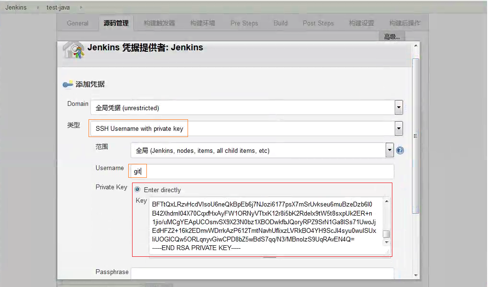Click the key textarea resize handle

pos(387,252)
